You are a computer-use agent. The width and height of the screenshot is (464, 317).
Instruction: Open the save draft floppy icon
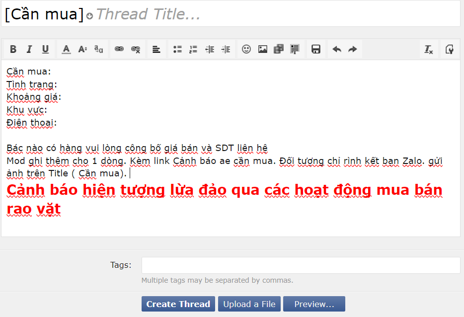coord(316,49)
